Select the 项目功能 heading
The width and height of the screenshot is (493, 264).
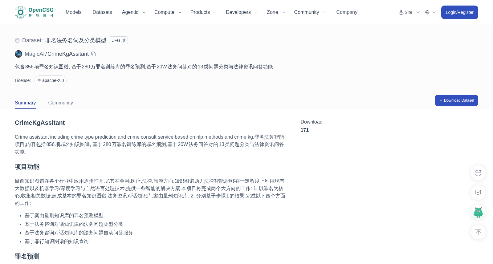(x=27, y=167)
